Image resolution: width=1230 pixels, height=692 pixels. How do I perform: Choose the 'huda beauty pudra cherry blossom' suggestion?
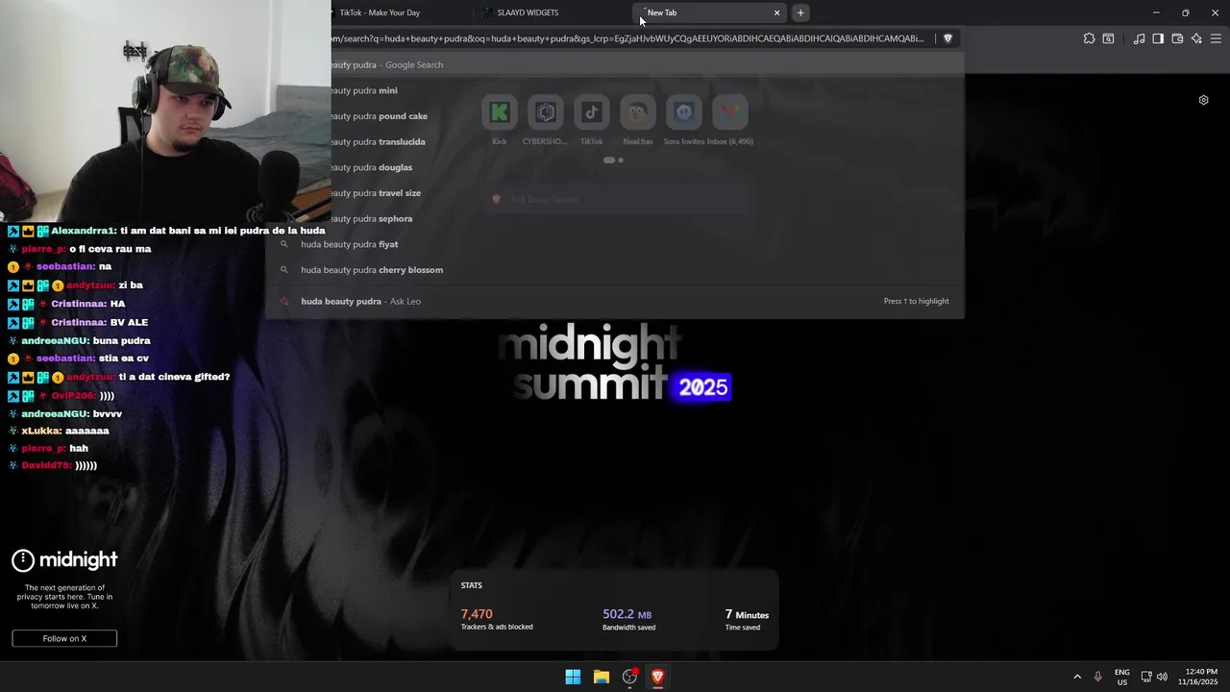pos(615,270)
